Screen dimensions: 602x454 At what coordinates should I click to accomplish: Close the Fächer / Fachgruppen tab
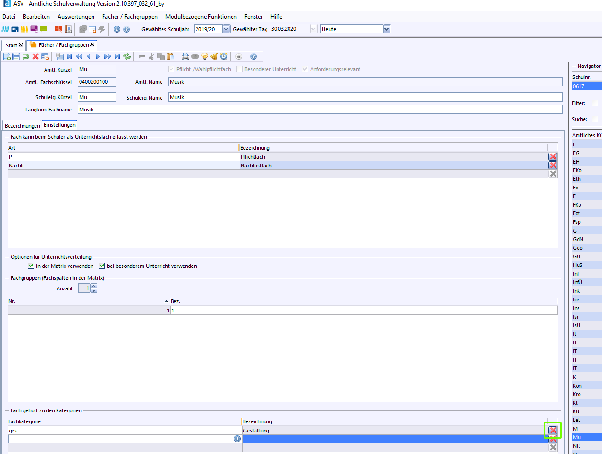(93, 44)
